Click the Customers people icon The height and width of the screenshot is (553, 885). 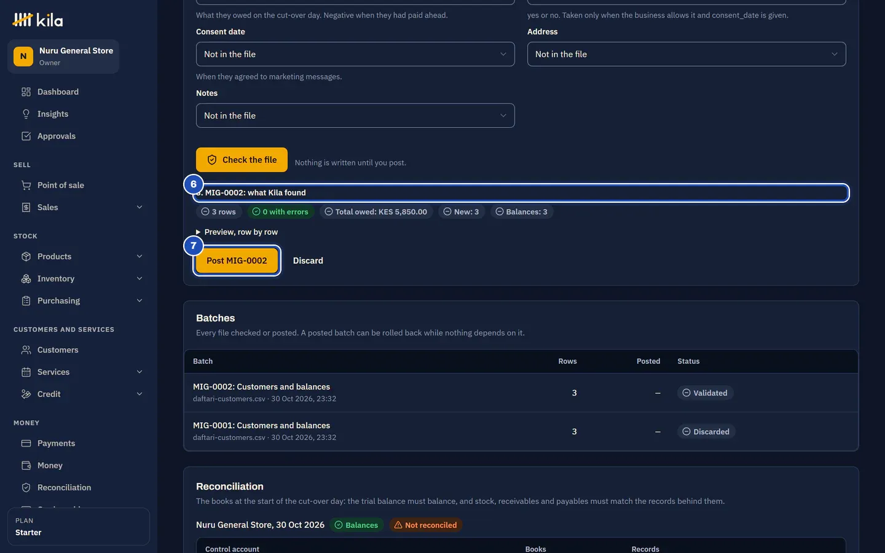[x=26, y=350]
